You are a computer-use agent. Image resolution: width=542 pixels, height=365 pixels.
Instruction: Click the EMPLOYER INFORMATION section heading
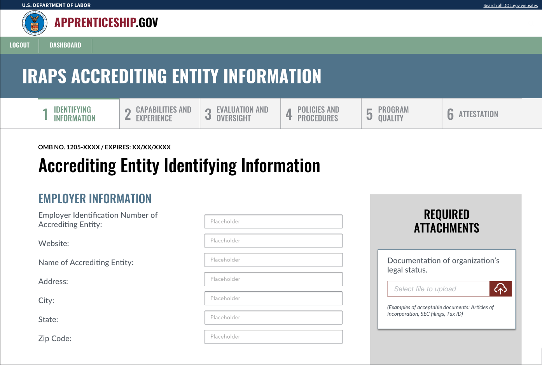point(95,199)
